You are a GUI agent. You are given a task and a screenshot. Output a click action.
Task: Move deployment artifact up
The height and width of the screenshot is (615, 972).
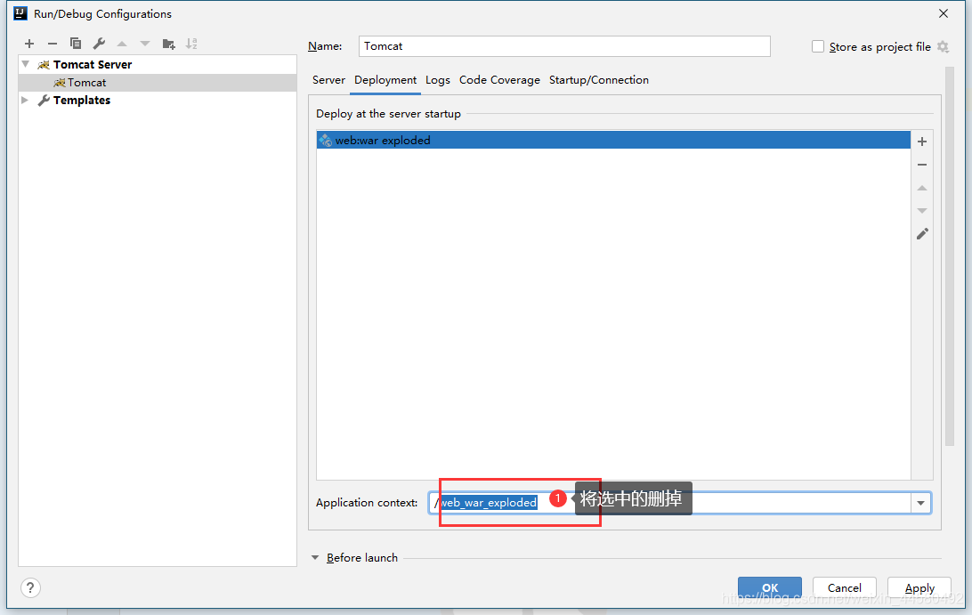[x=922, y=188]
